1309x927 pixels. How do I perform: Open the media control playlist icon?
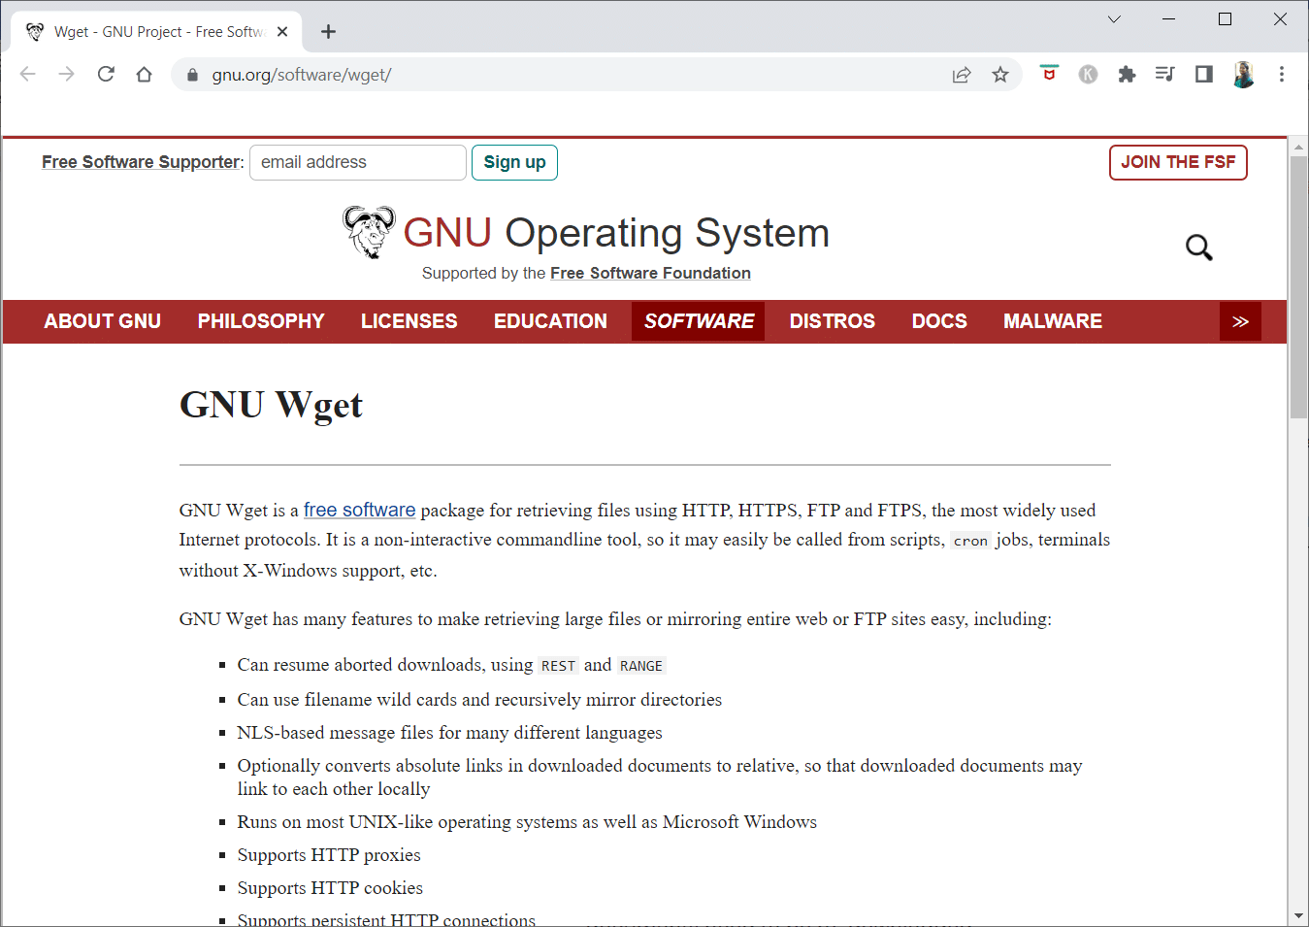click(x=1165, y=74)
